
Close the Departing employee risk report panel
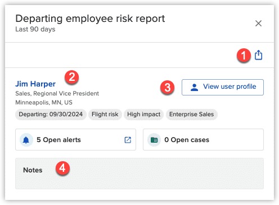pos(258,24)
